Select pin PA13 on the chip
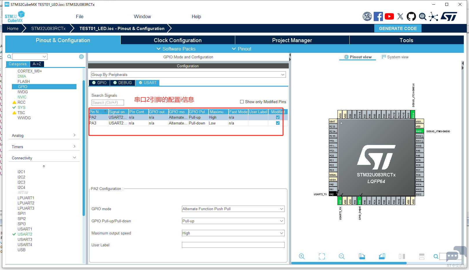 pos(420,131)
